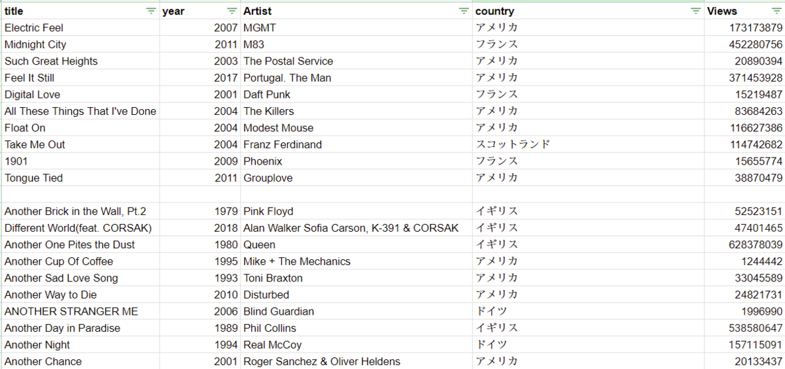785x369 pixels.
Task: Click the 'Midnight City' title cell
Action: tap(80, 44)
